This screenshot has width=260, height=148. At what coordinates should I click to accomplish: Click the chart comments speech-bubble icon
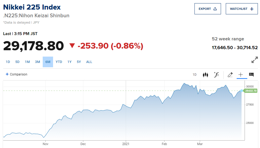pyautogui.click(x=251, y=75)
